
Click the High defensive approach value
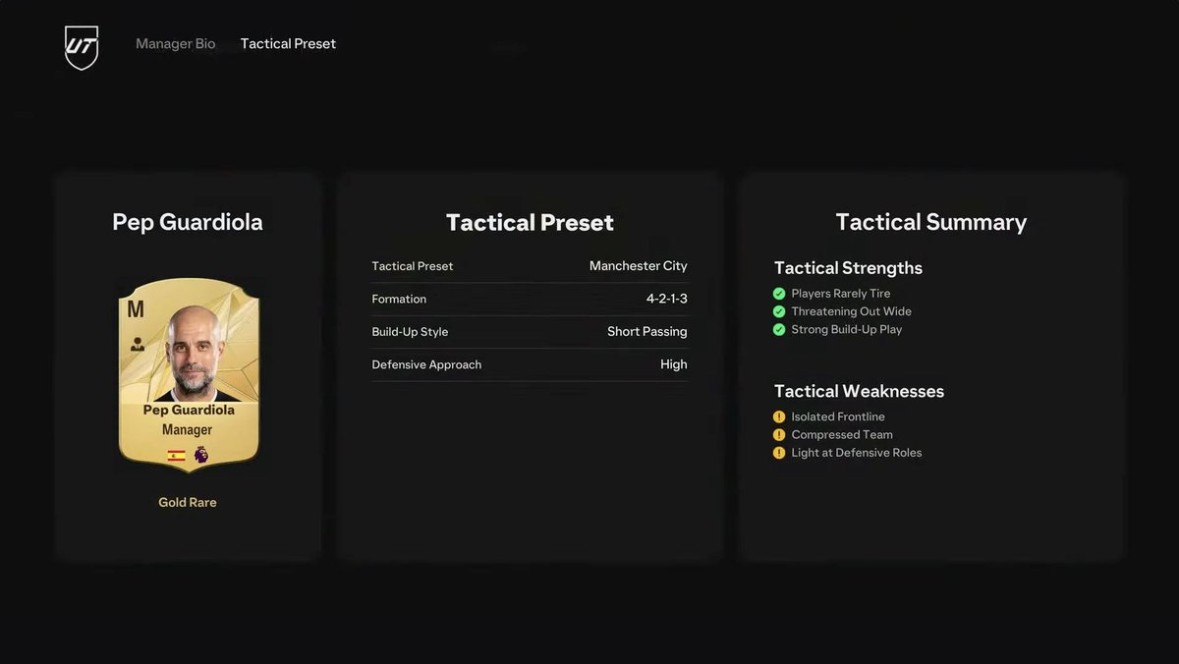674,364
